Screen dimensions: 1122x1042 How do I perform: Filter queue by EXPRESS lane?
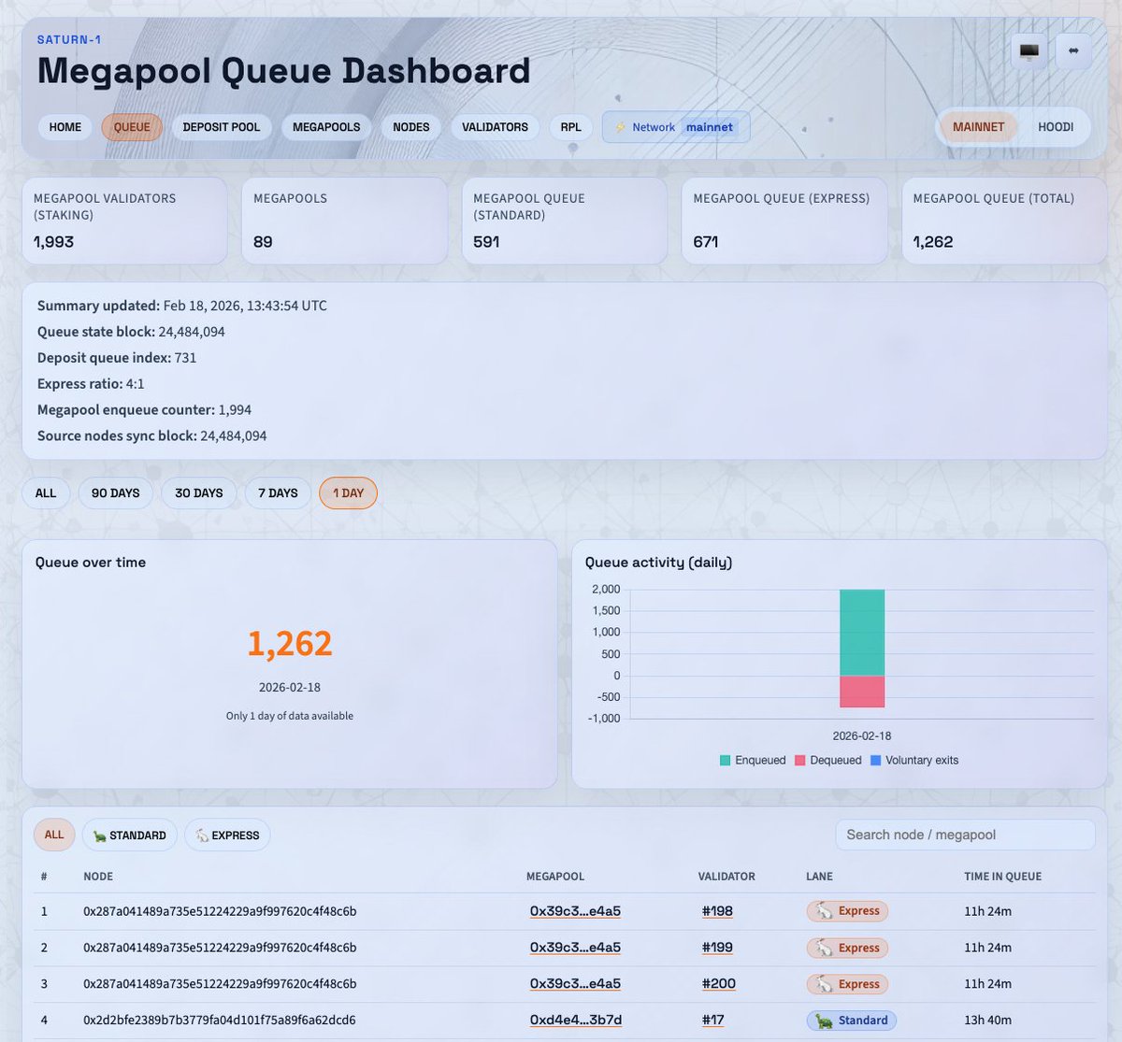coord(227,835)
